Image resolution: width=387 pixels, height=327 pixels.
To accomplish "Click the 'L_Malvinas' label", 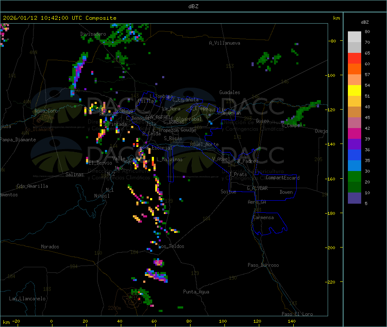I will coord(169,159).
